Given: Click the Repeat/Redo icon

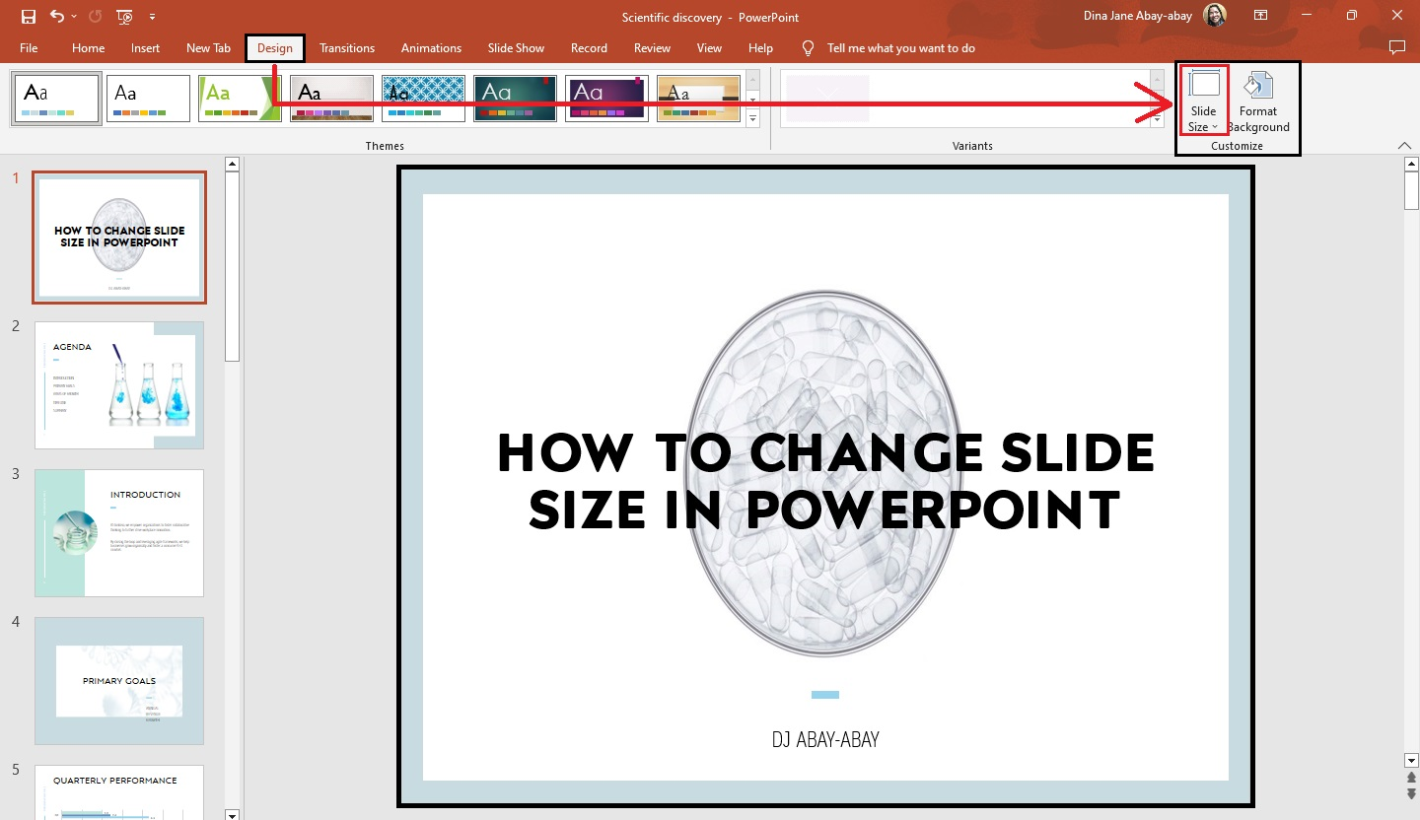Looking at the screenshot, I should (96, 16).
